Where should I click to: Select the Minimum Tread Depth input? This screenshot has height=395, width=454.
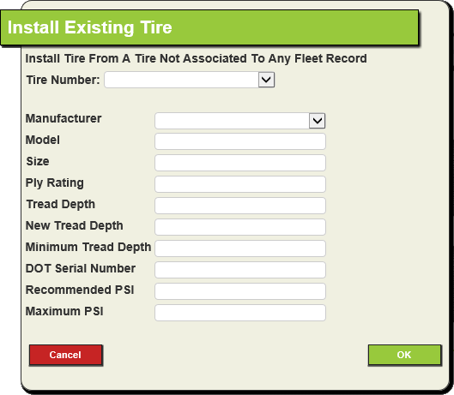click(x=240, y=248)
